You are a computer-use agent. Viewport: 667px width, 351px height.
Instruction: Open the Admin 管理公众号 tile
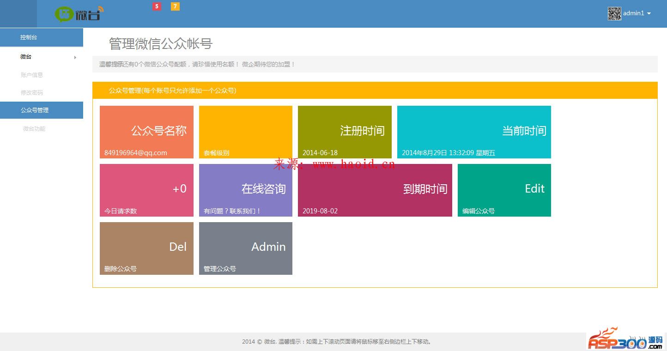click(245, 248)
